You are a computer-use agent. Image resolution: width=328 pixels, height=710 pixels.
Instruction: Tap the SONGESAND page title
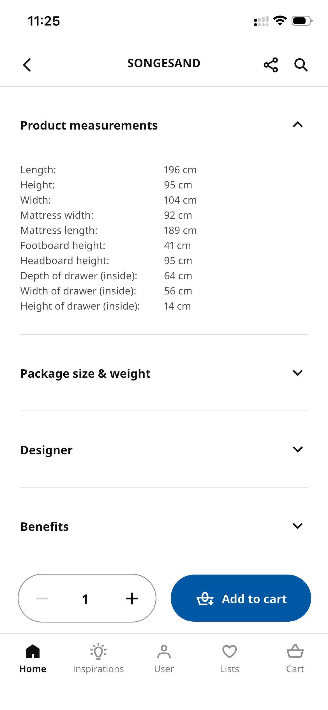164,63
